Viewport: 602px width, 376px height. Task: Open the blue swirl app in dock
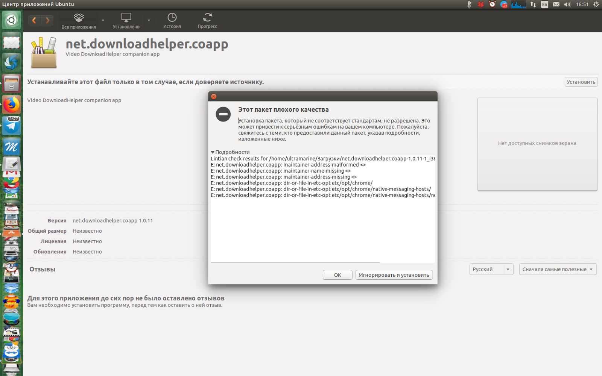pyautogui.click(x=11, y=62)
